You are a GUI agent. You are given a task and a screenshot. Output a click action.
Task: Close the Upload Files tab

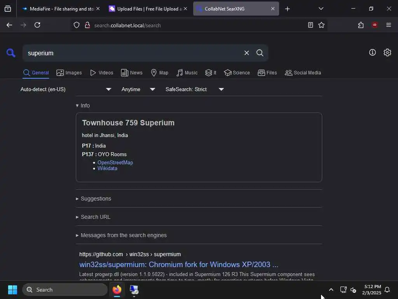pos(185,9)
